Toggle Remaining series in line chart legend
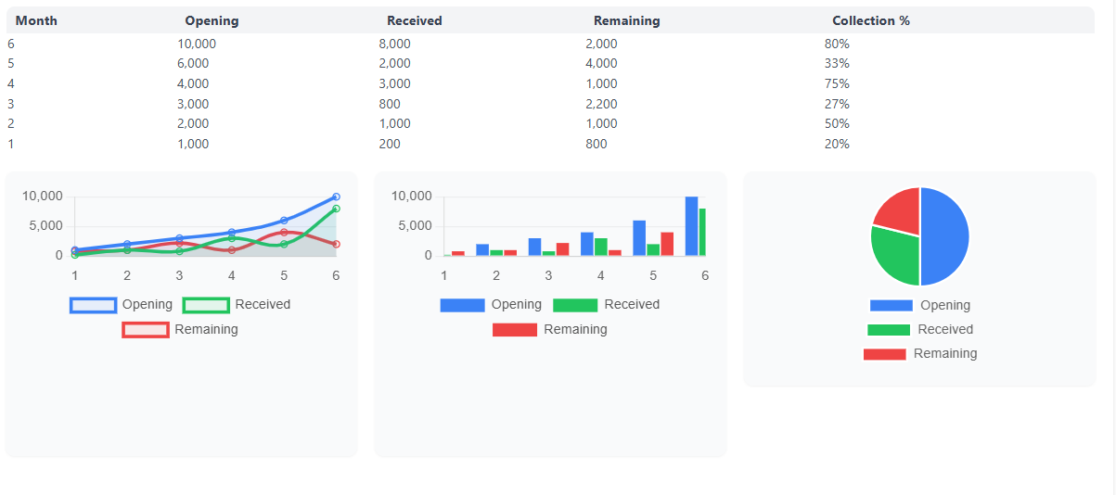1116x495 pixels. (180, 330)
